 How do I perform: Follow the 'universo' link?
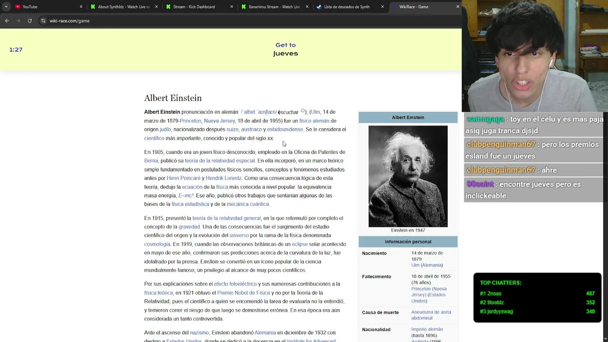coord(239,236)
